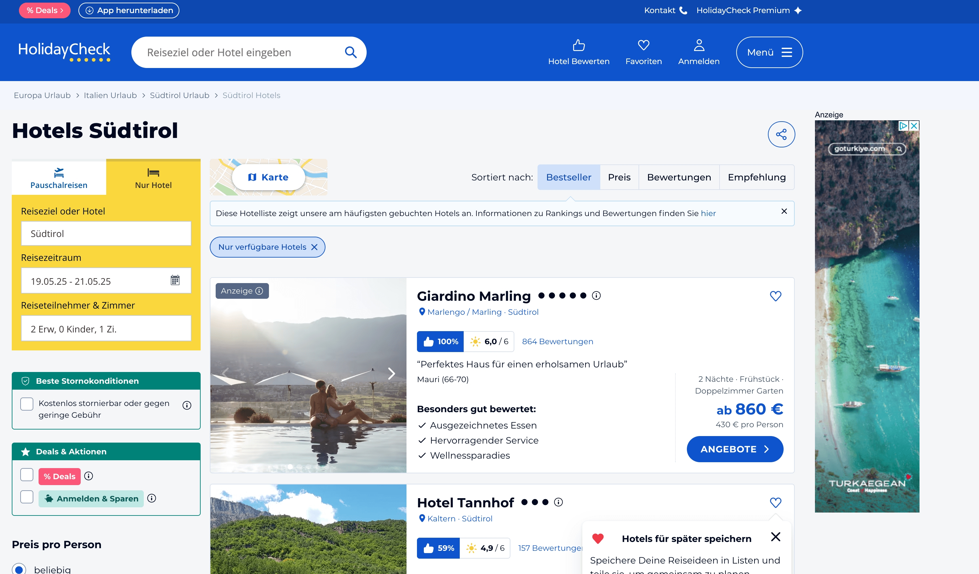Go to next photo of Giardino Marling

[391, 374]
